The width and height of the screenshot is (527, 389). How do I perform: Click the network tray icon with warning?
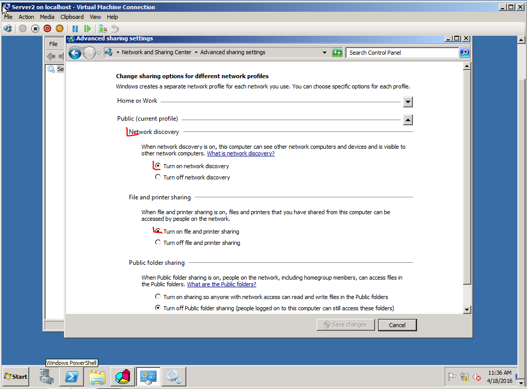(465, 377)
